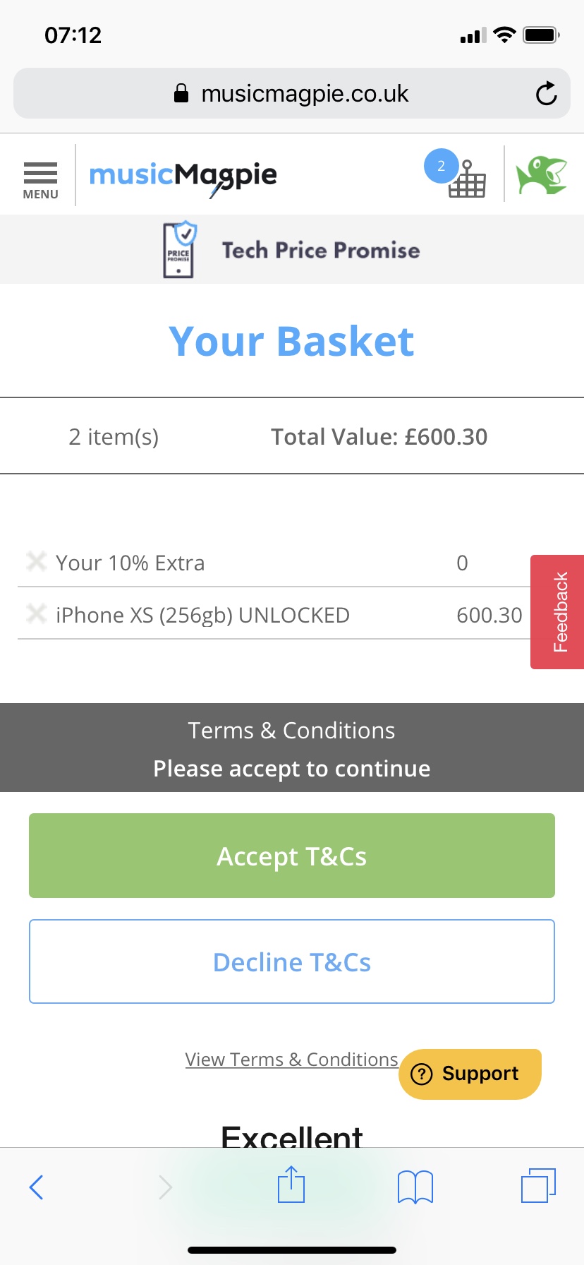Open Safari tabs overview icon
Screen dimensions: 584x1265
click(539, 1185)
